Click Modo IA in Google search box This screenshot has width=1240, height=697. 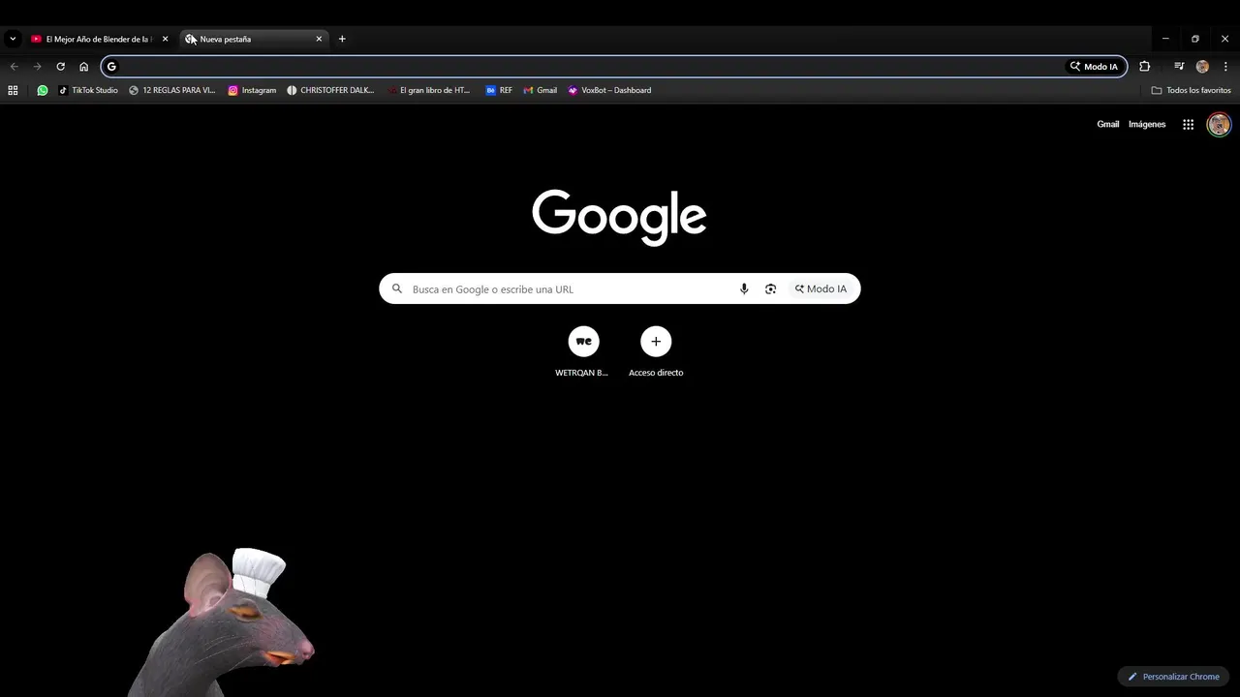coord(821,288)
